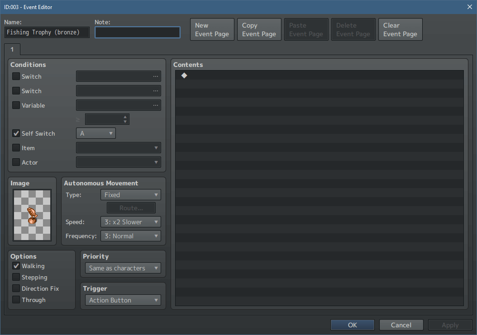Uncheck the Self Switch condition
This screenshot has width=477, height=335.
[16, 133]
